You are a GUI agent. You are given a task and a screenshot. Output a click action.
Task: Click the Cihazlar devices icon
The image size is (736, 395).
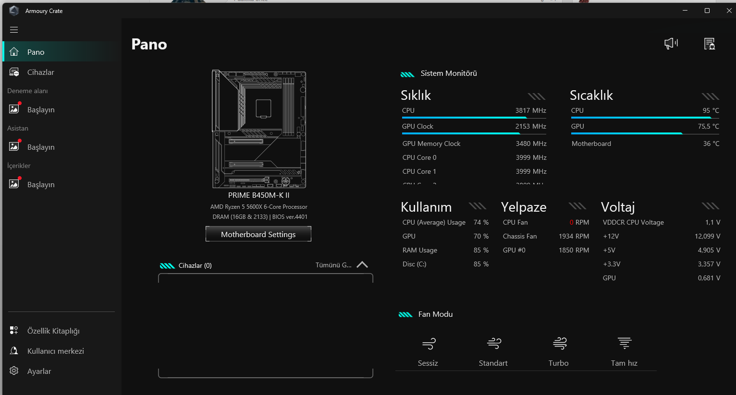(x=14, y=72)
